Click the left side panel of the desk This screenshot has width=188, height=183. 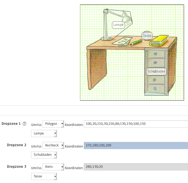(97, 68)
